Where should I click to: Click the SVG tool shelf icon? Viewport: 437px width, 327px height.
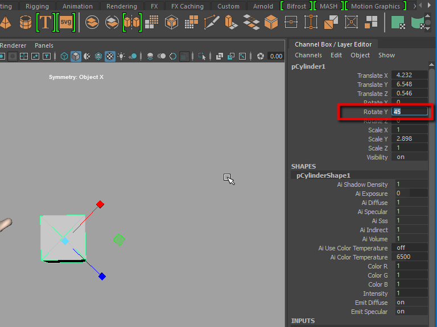67,23
